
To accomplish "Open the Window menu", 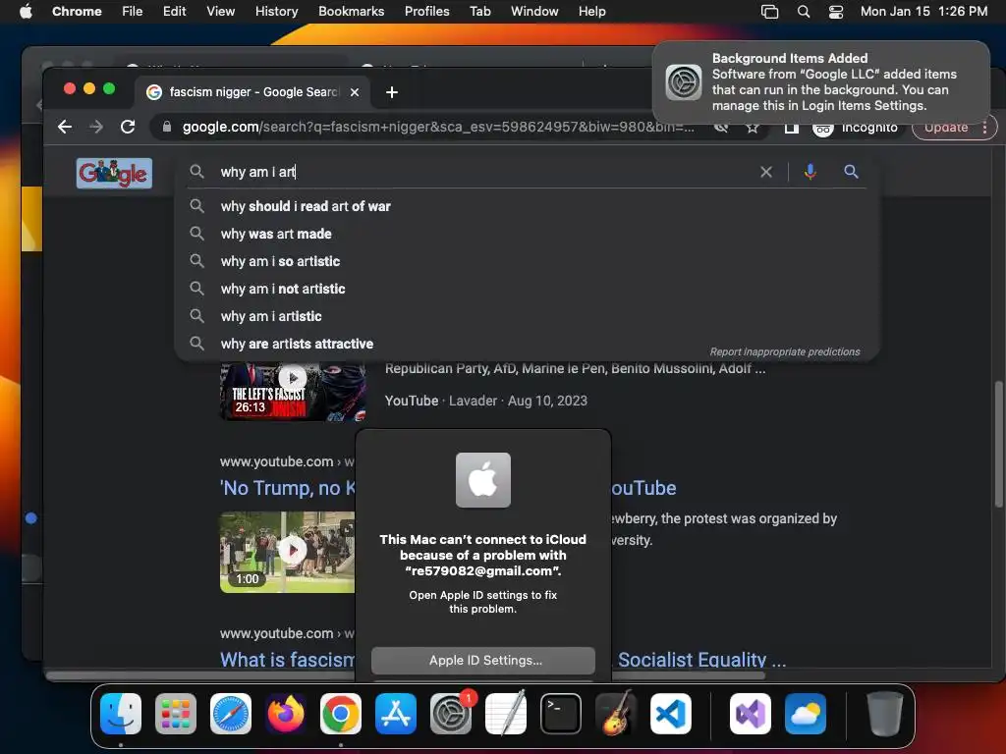I will [x=534, y=12].
